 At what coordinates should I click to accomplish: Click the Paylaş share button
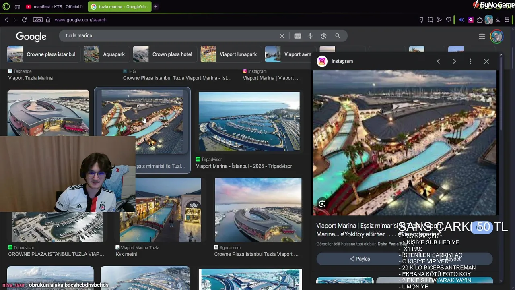click(x=359, y=259)
